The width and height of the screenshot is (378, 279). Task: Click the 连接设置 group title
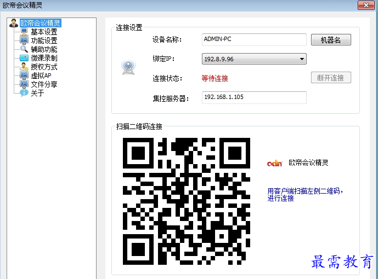[x=129, y=28]
